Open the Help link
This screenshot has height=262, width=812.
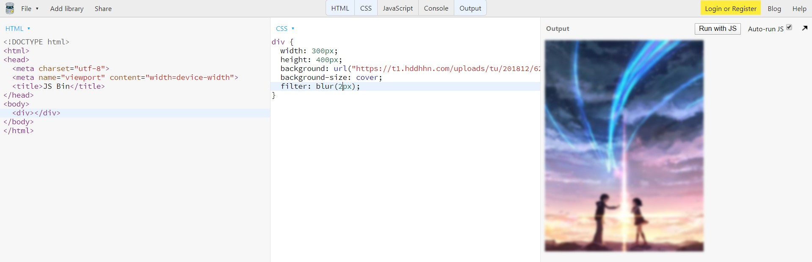click(x=799, y=8)
